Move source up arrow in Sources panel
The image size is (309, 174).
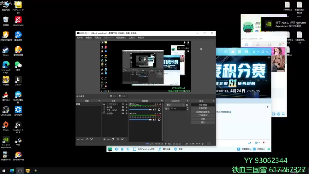click(x=118, y=139)
